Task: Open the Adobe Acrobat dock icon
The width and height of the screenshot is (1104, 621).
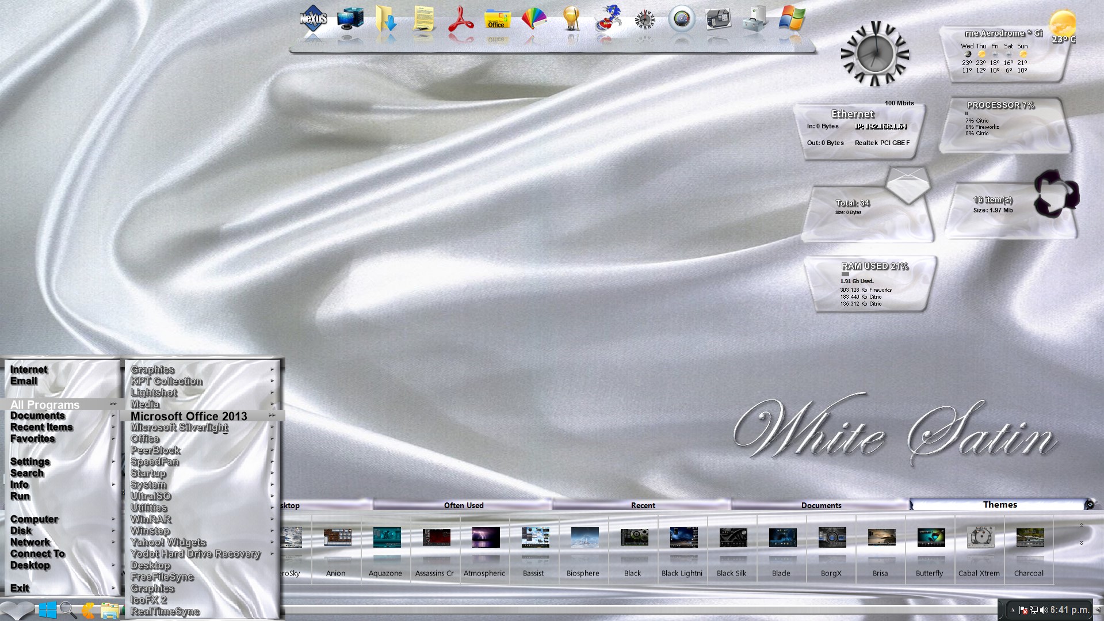Action: pos(460,20)
